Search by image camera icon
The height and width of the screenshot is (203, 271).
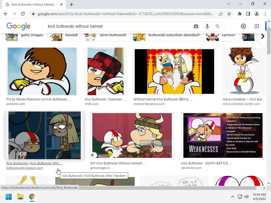(x=196, y=26)
